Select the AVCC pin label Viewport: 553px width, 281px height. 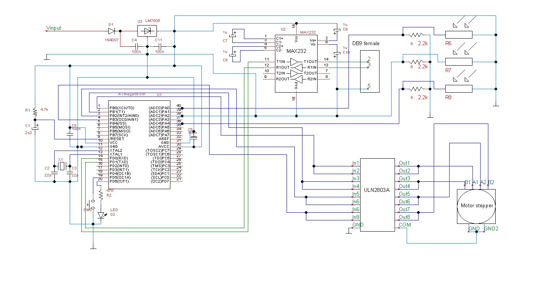click(x=164, y=147)
